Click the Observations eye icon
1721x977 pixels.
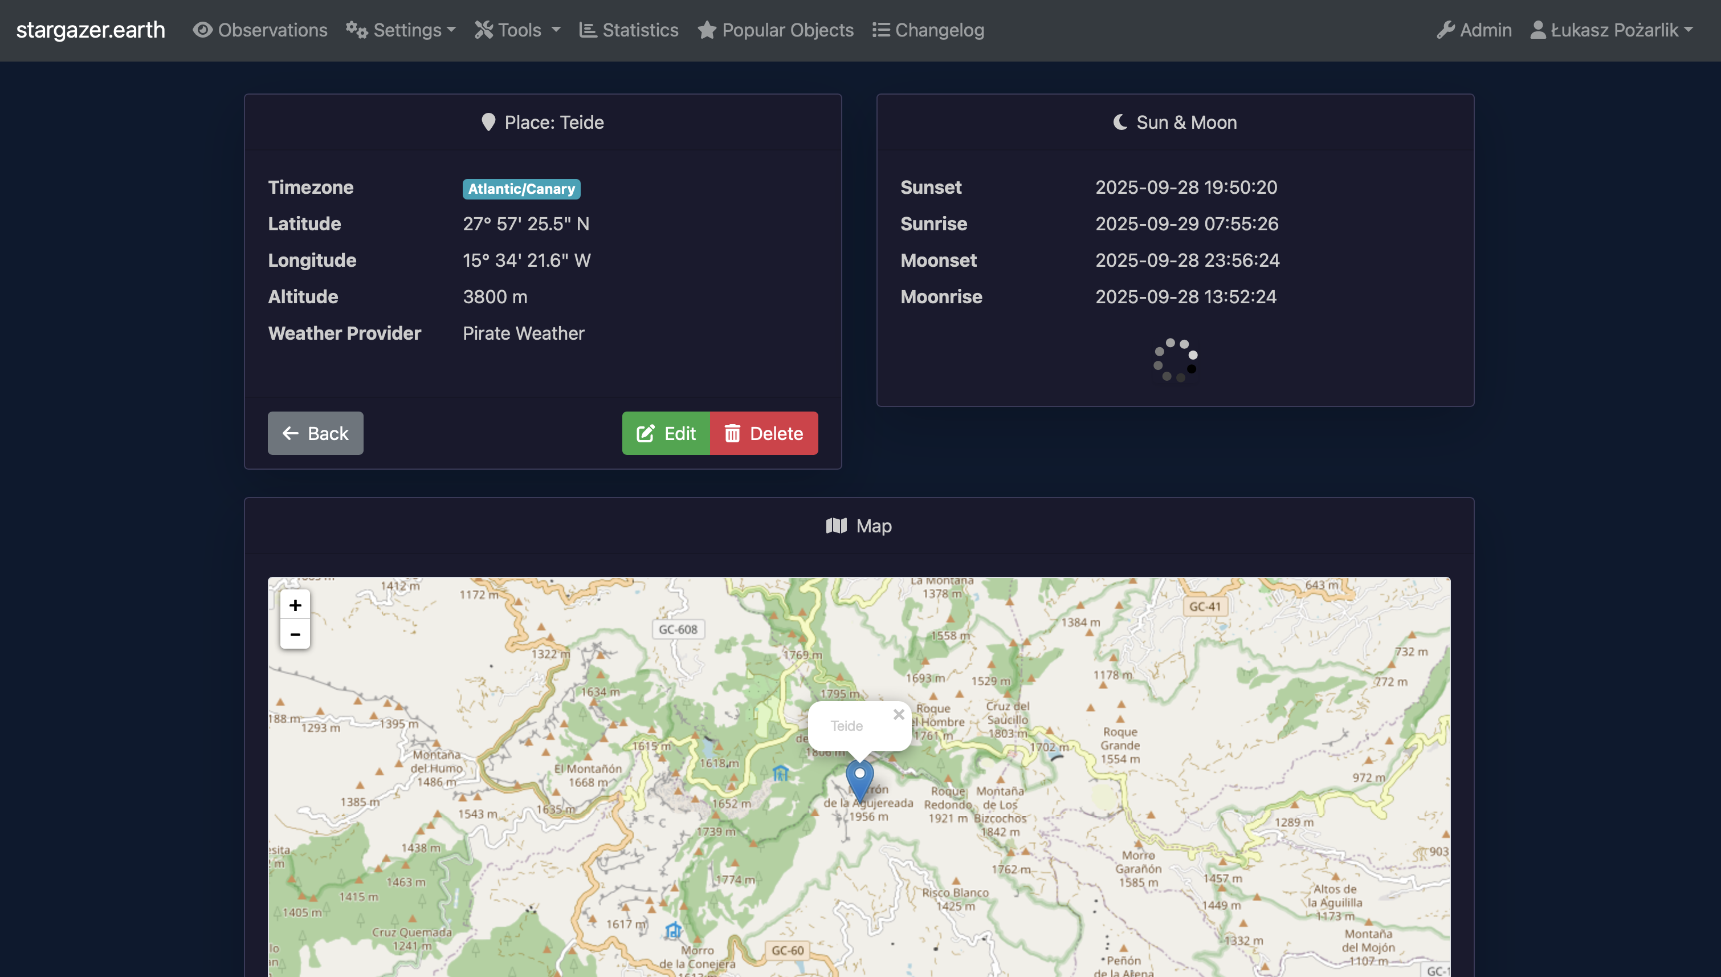(x=202, y=30)
